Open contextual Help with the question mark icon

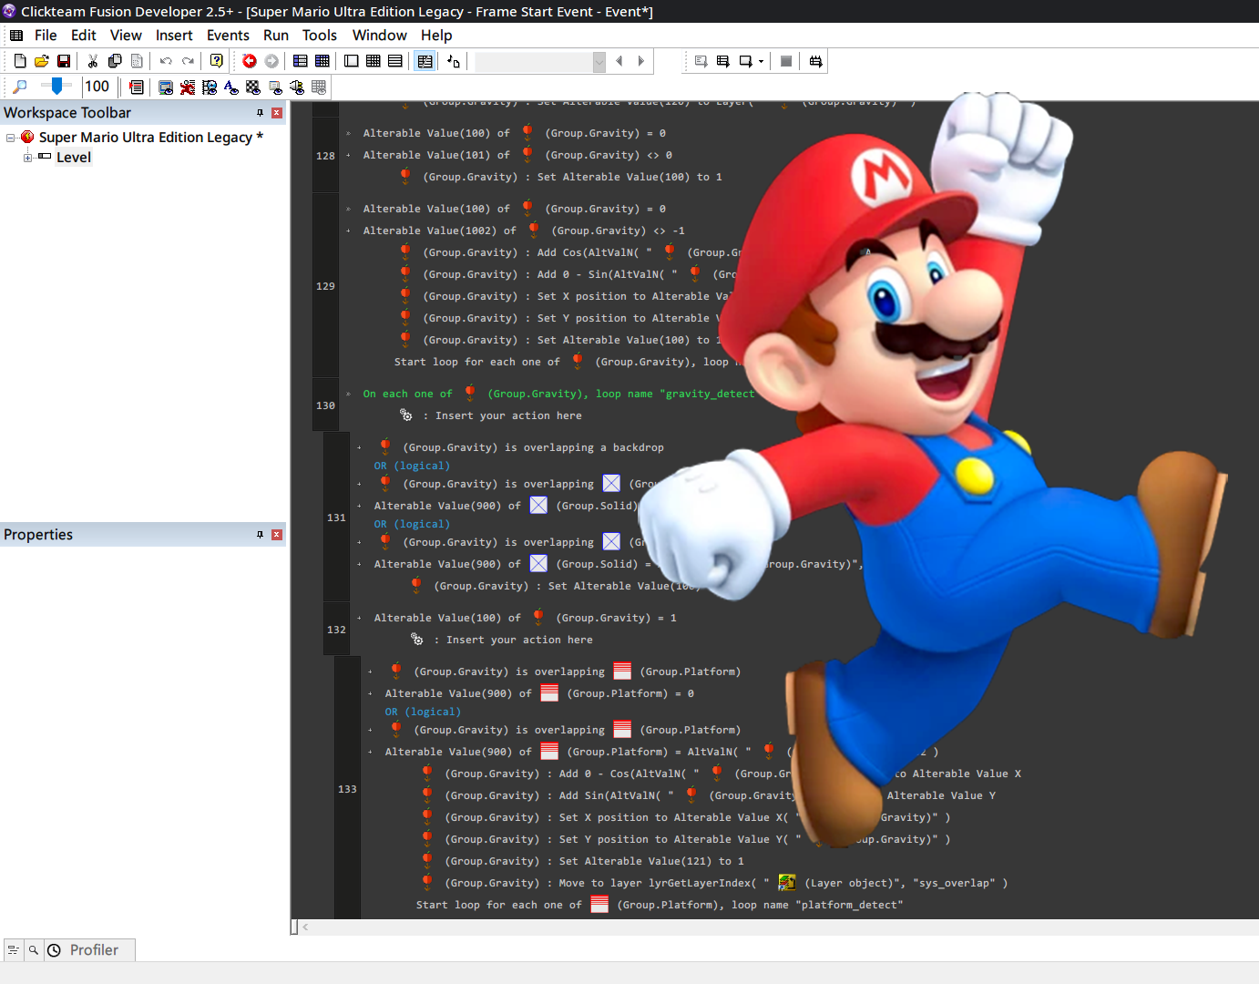[x=216, y=60]
